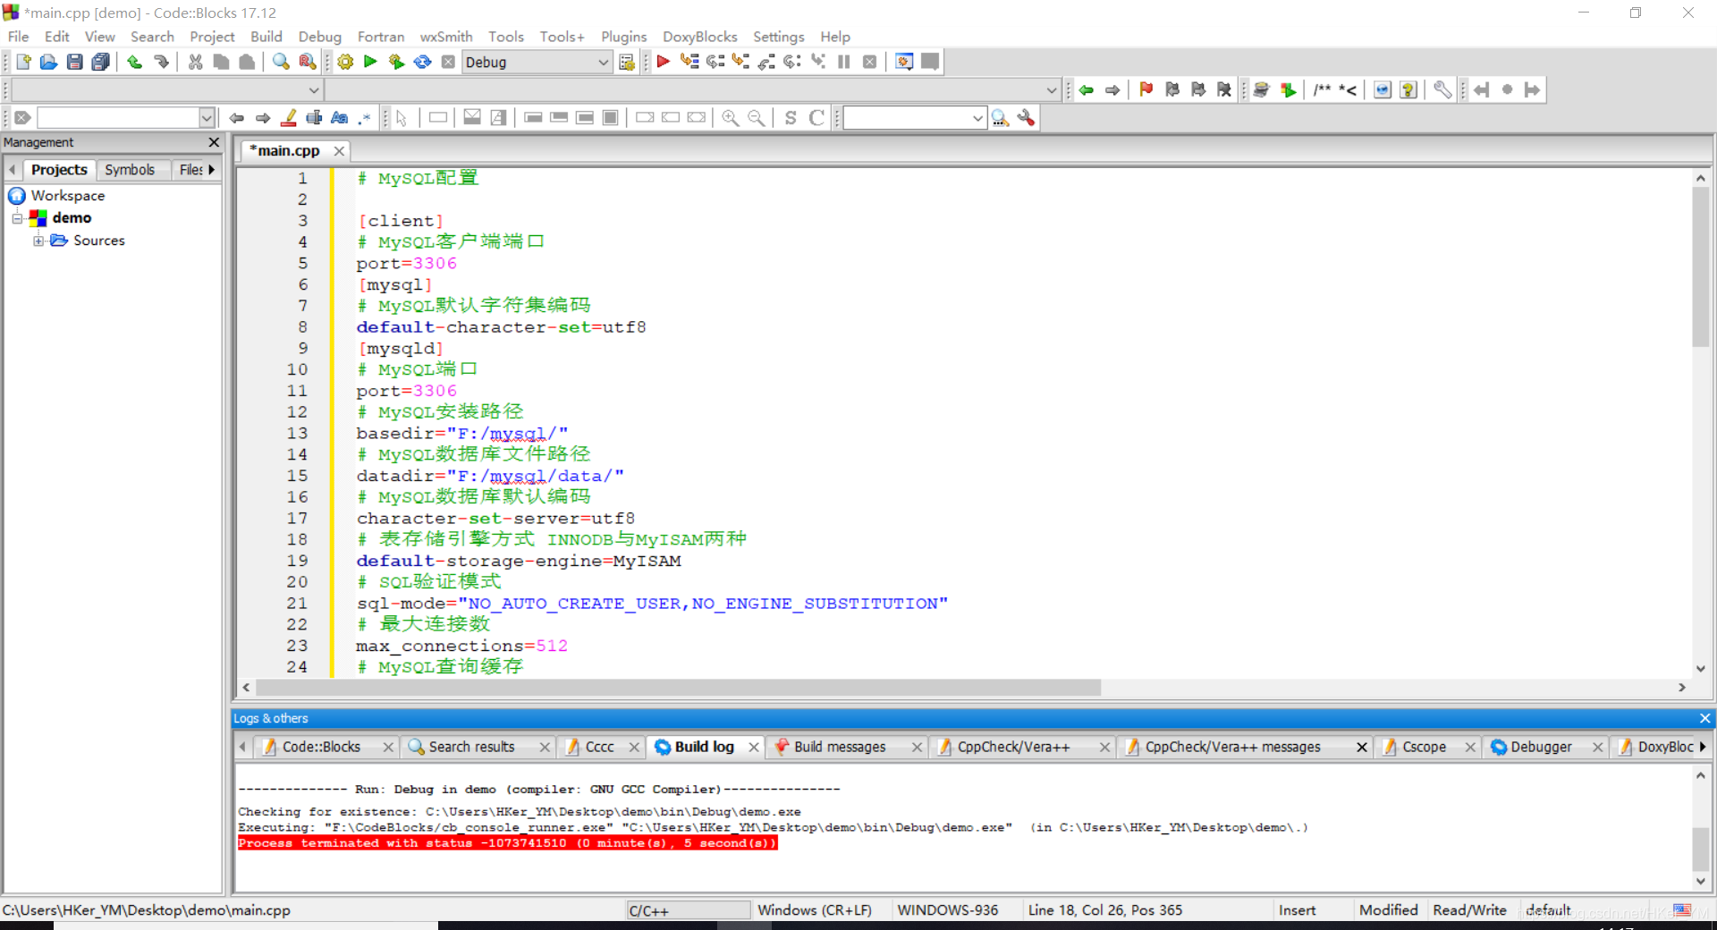Toggle selected text search option icon
This screenshot has width=1717, height=930.
pos(314,117)
